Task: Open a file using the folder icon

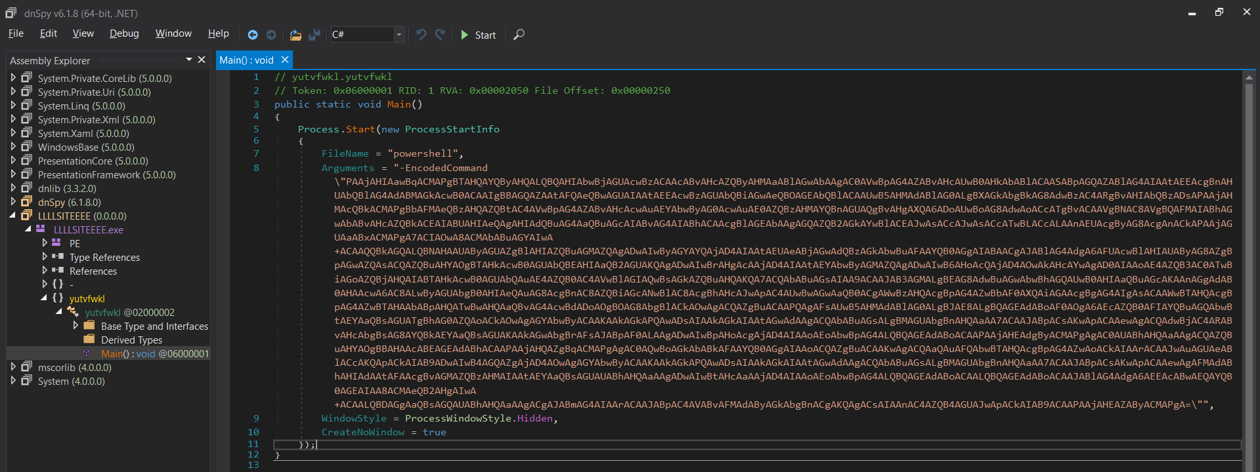Action: coord(295,35)
